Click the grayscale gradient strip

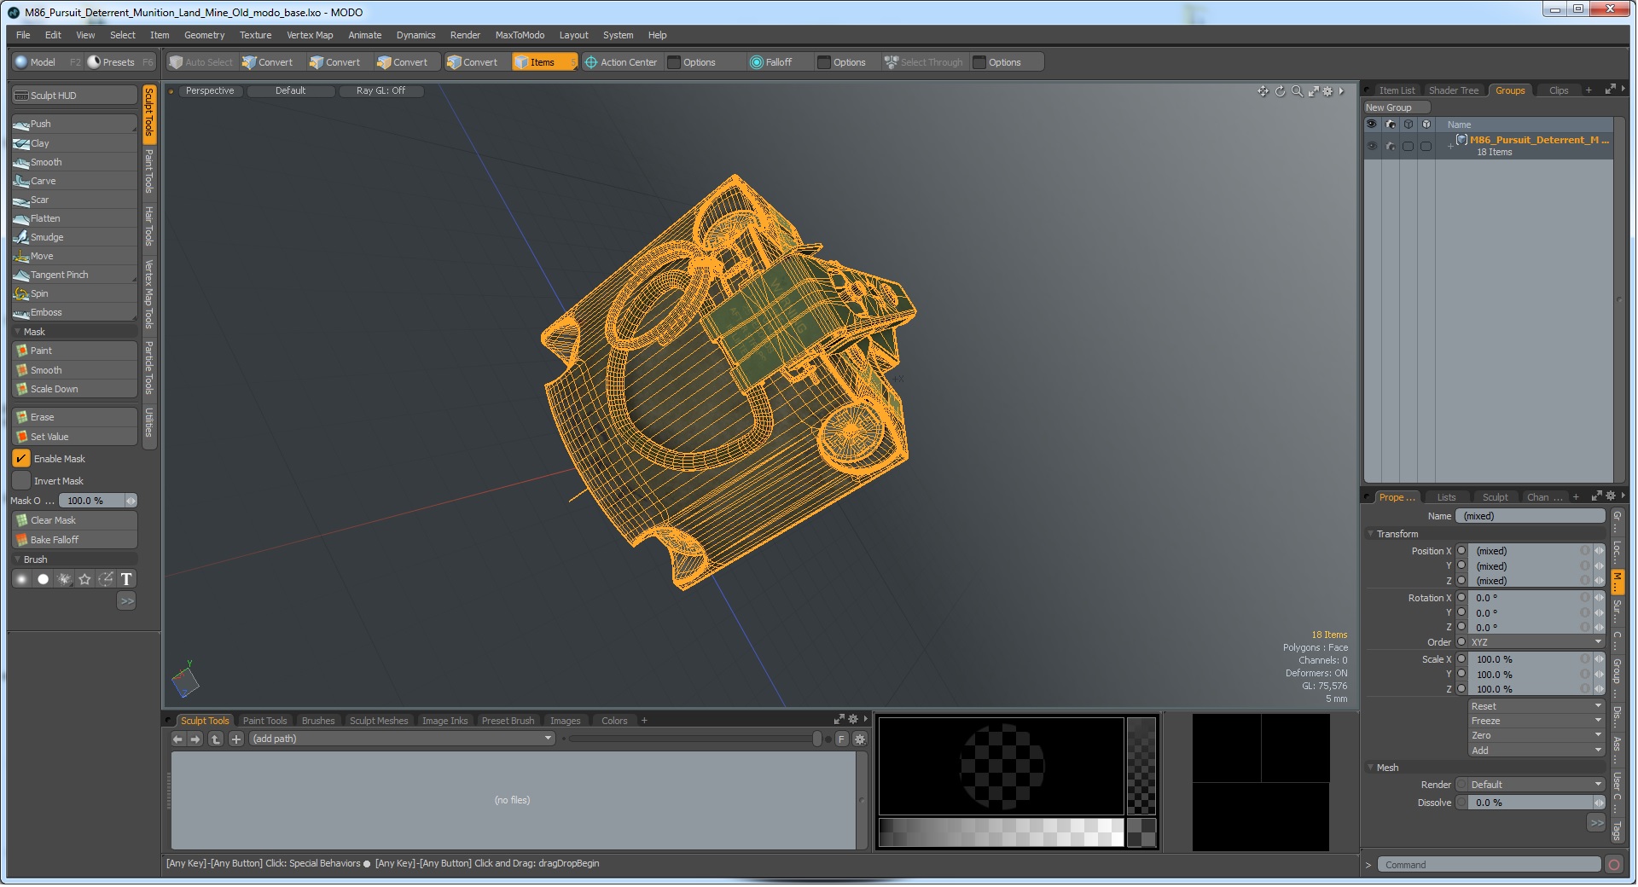pos(1001,832)
